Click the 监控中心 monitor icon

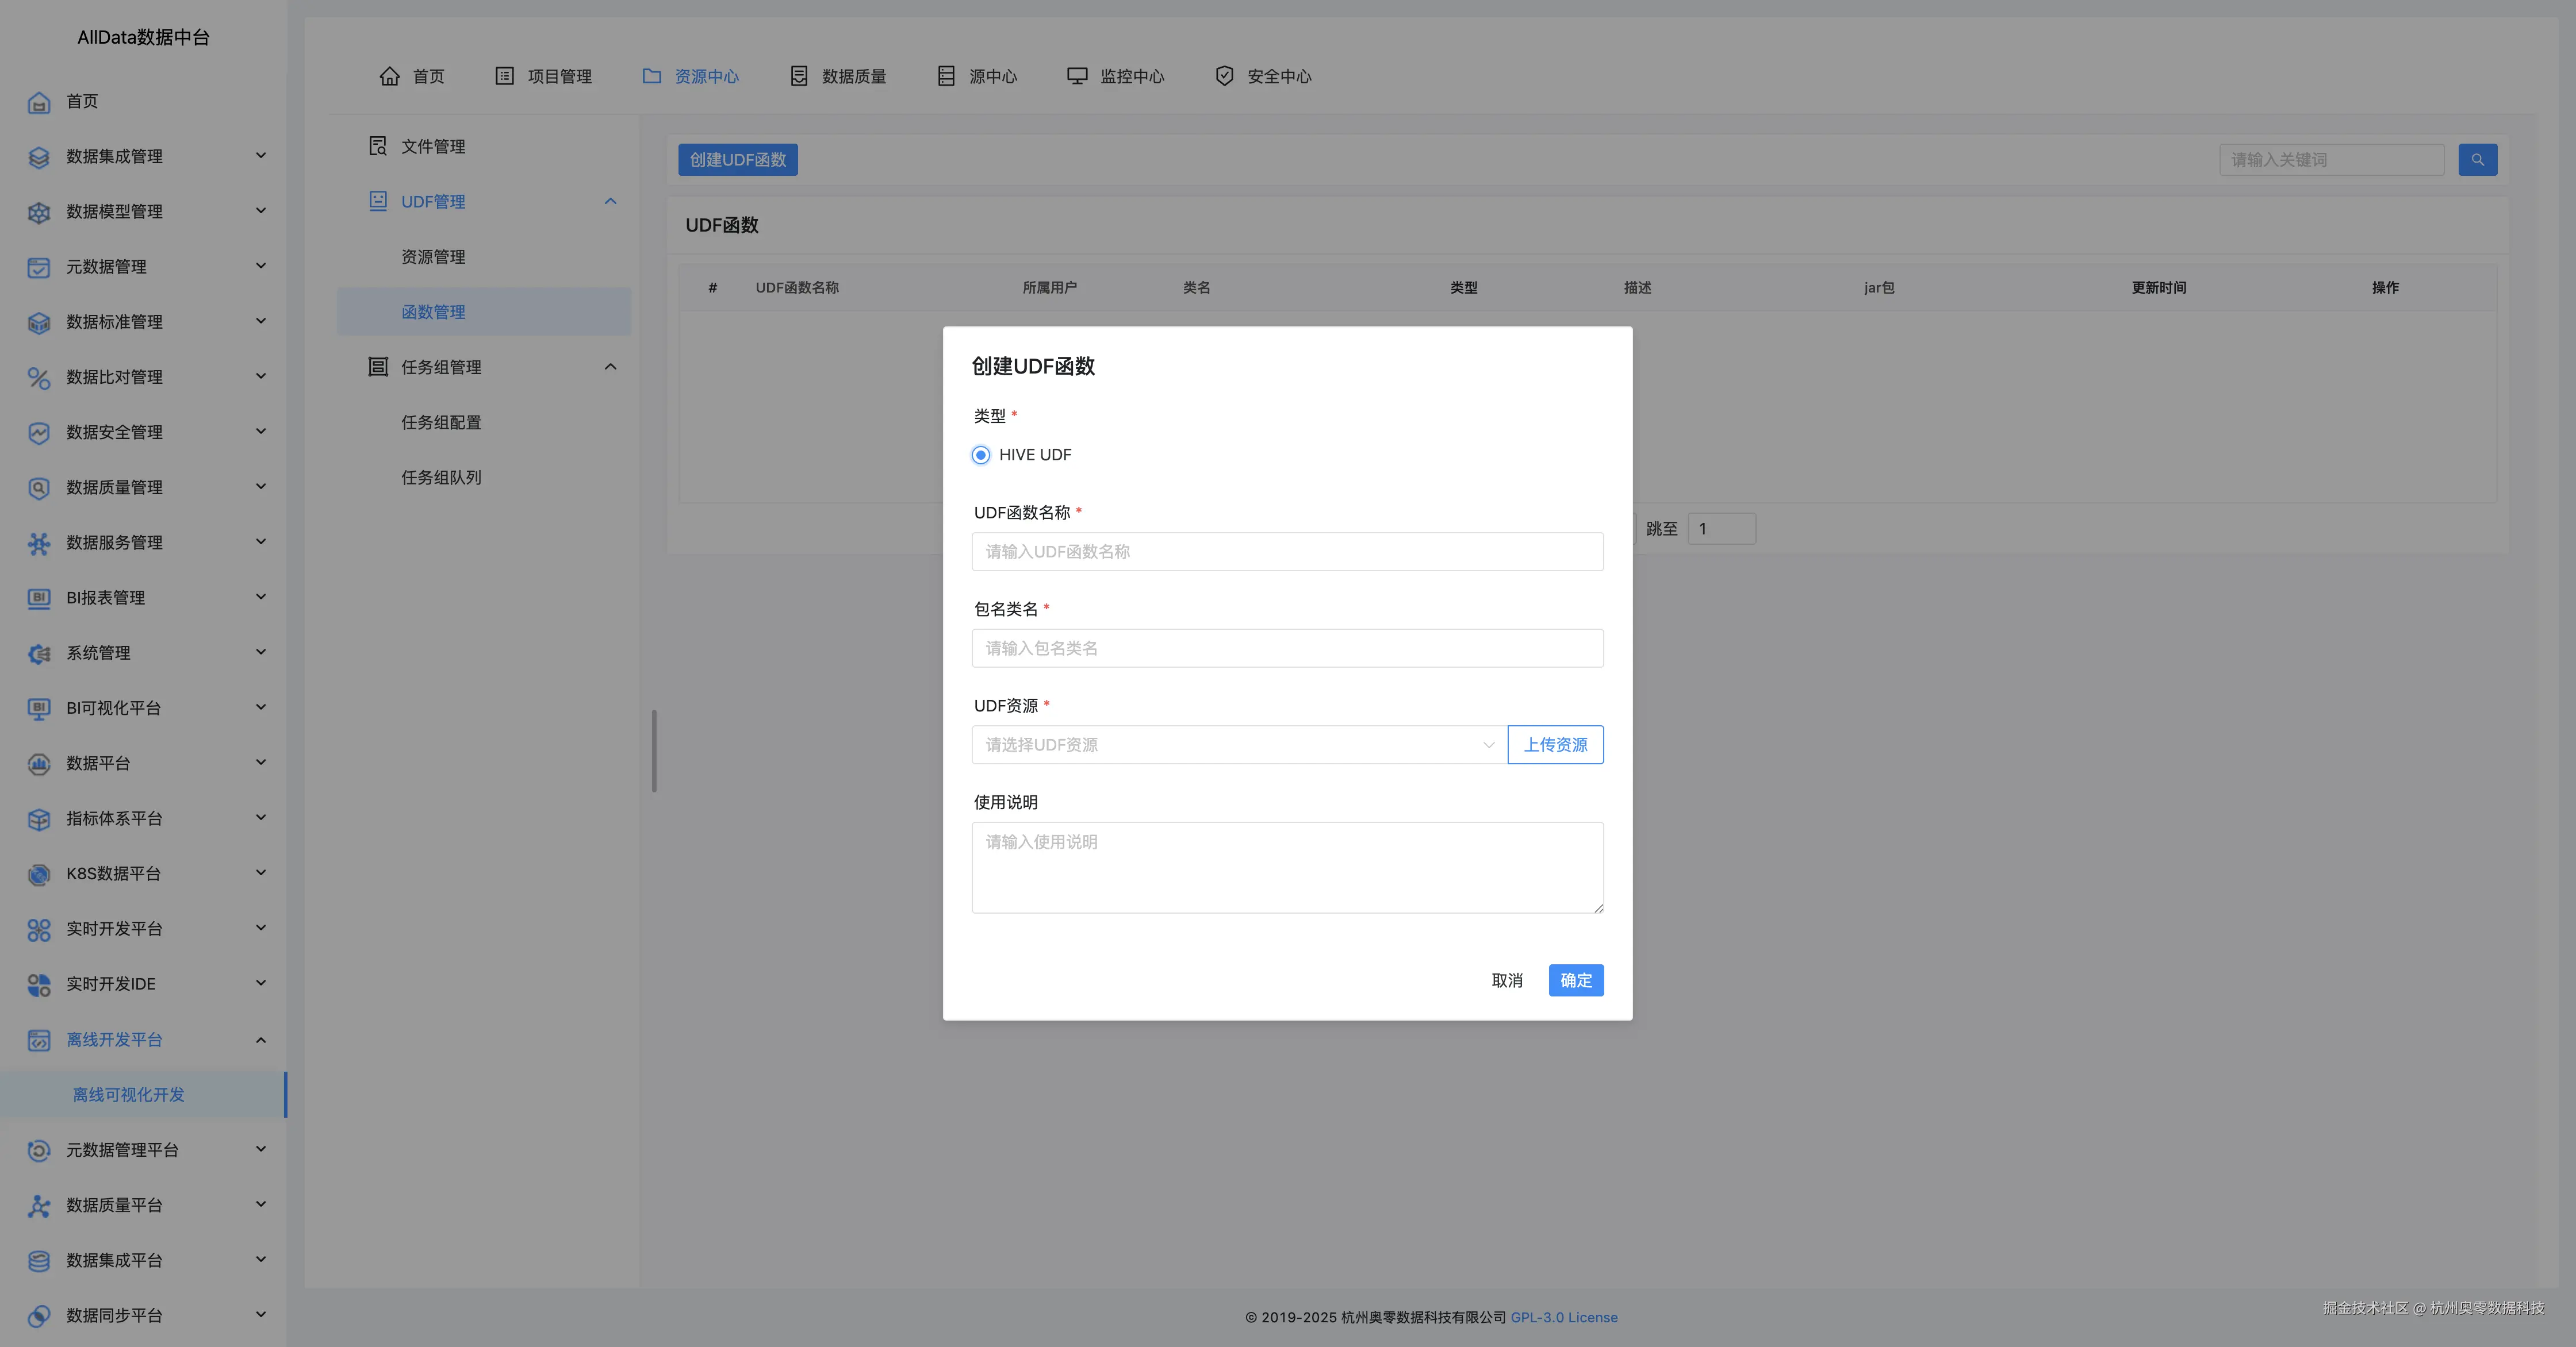tap(1077, 76)
